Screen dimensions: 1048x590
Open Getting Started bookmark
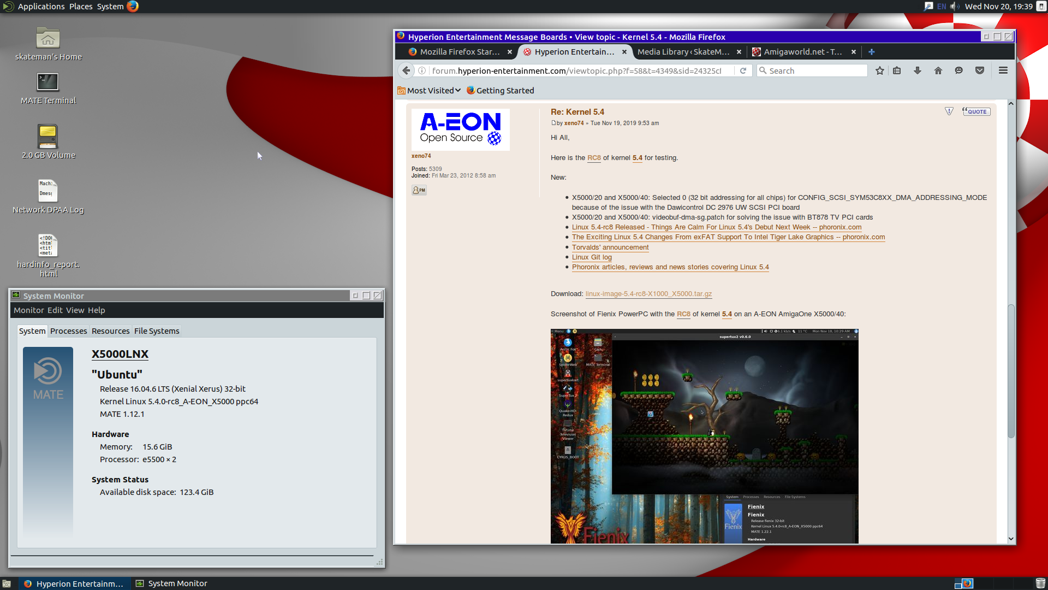(500, 91)
